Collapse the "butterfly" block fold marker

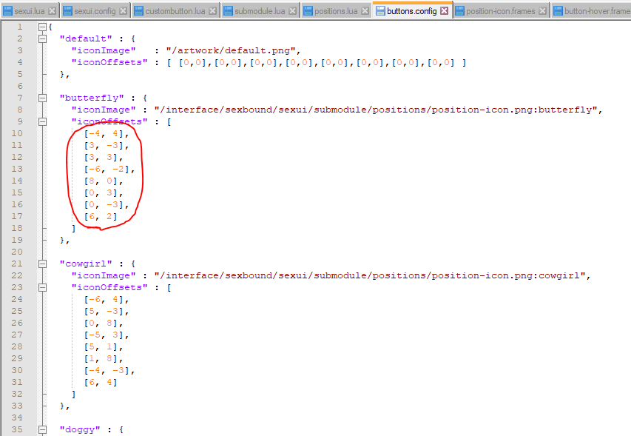pos(42,98)
